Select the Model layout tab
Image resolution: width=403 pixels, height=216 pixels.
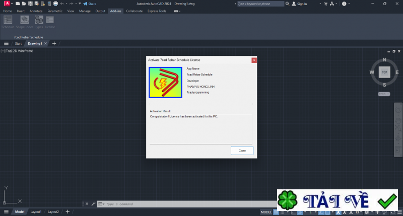click(x=20, y=211)
